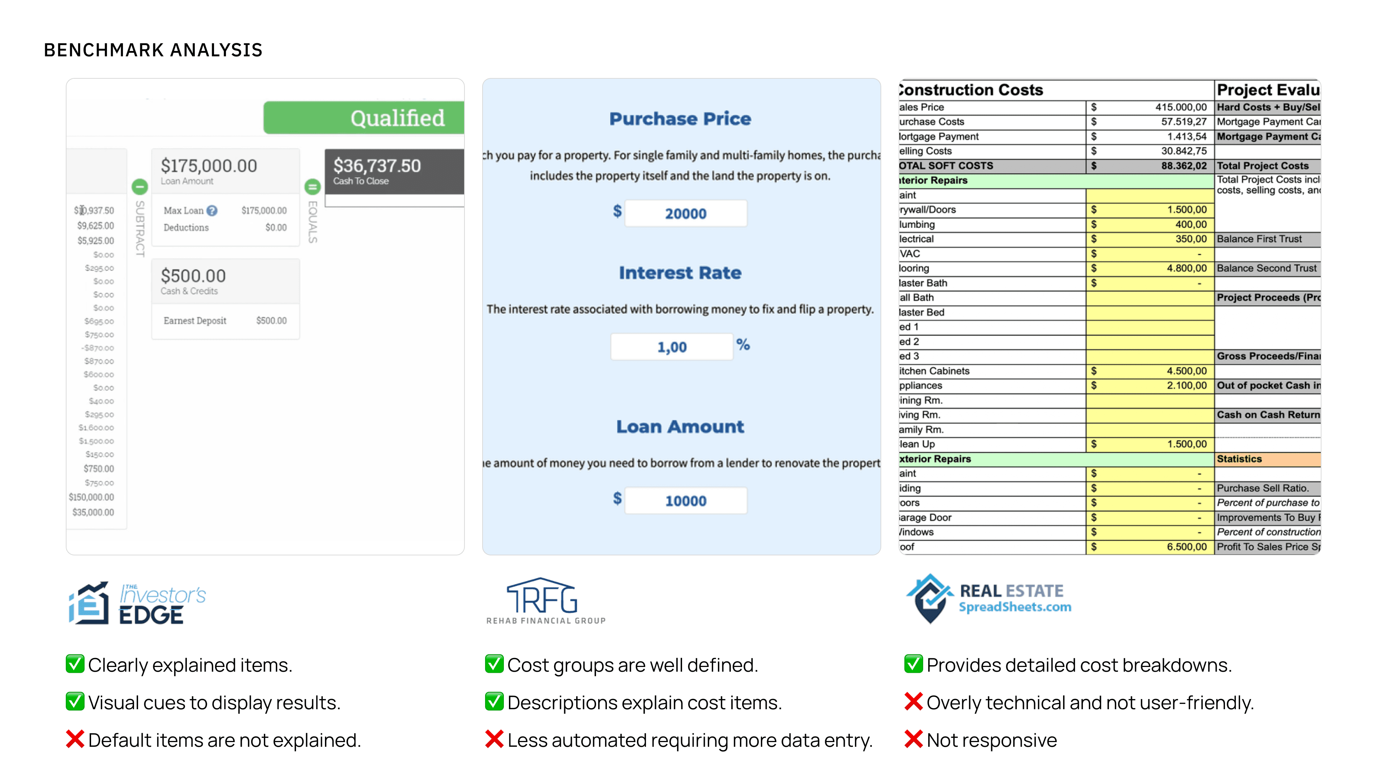Click the green equals circle icon
The image size is (1388, 780).
pyautogui.click(x=313, y=187)
